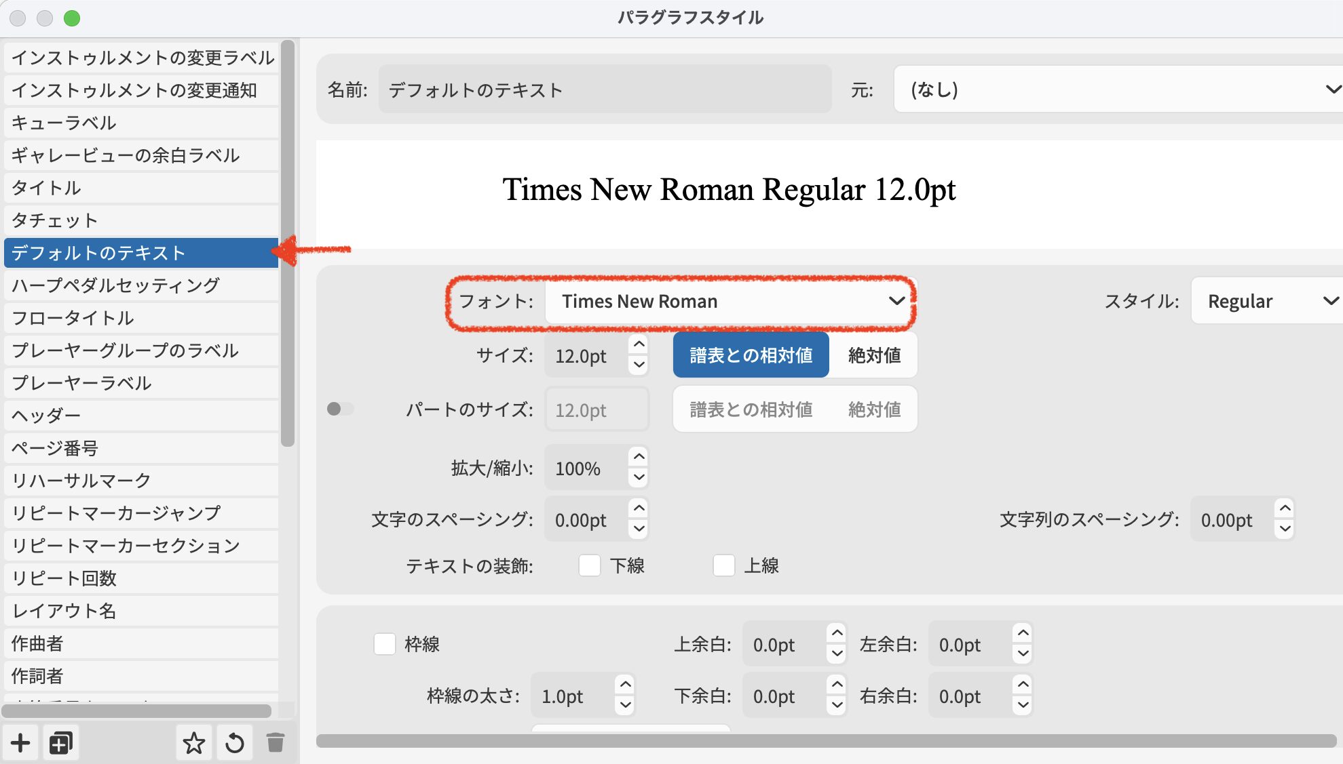1343x764 pixels.
Task: Increase 文字のスペーシング with up stepper arrow
Action: tap(639, 508)
